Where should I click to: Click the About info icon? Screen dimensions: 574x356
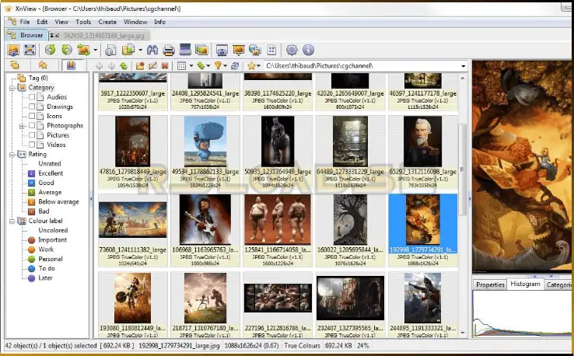pos(308,50)
